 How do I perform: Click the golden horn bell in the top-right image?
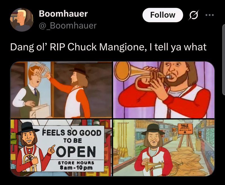tap(124, 71)
